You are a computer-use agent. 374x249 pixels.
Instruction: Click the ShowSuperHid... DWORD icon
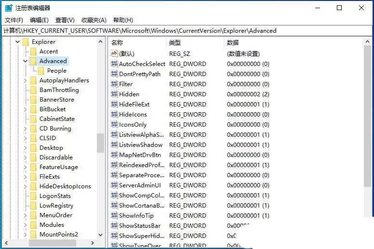pyautogui.click(x=114, y=236)
